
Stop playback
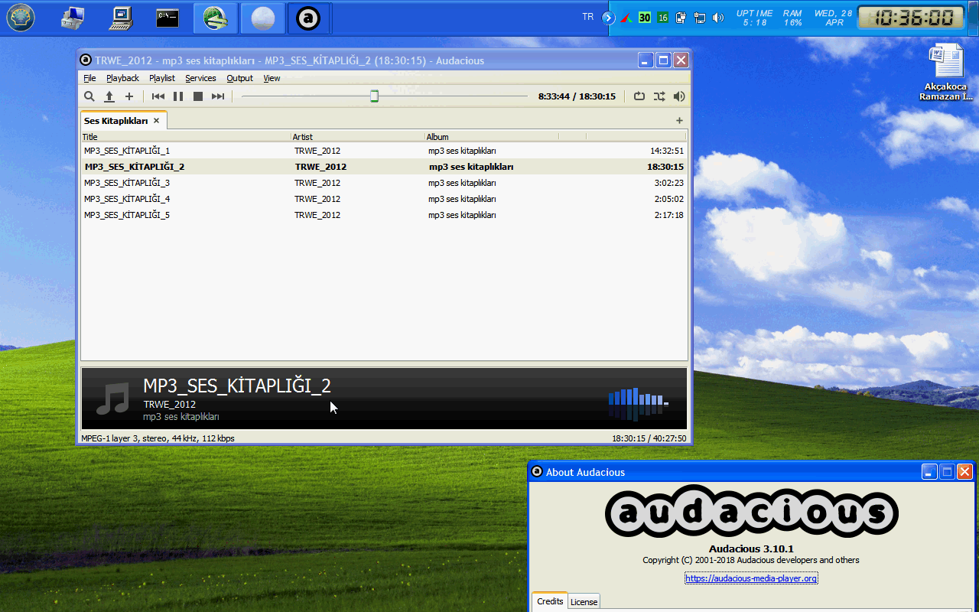198,96
